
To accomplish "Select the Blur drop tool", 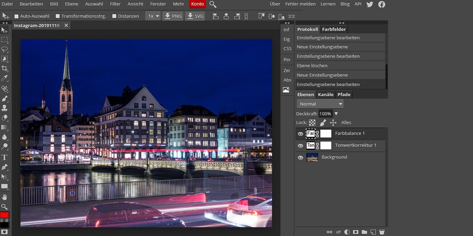I will pyautogui.click(x=5, y=137).
